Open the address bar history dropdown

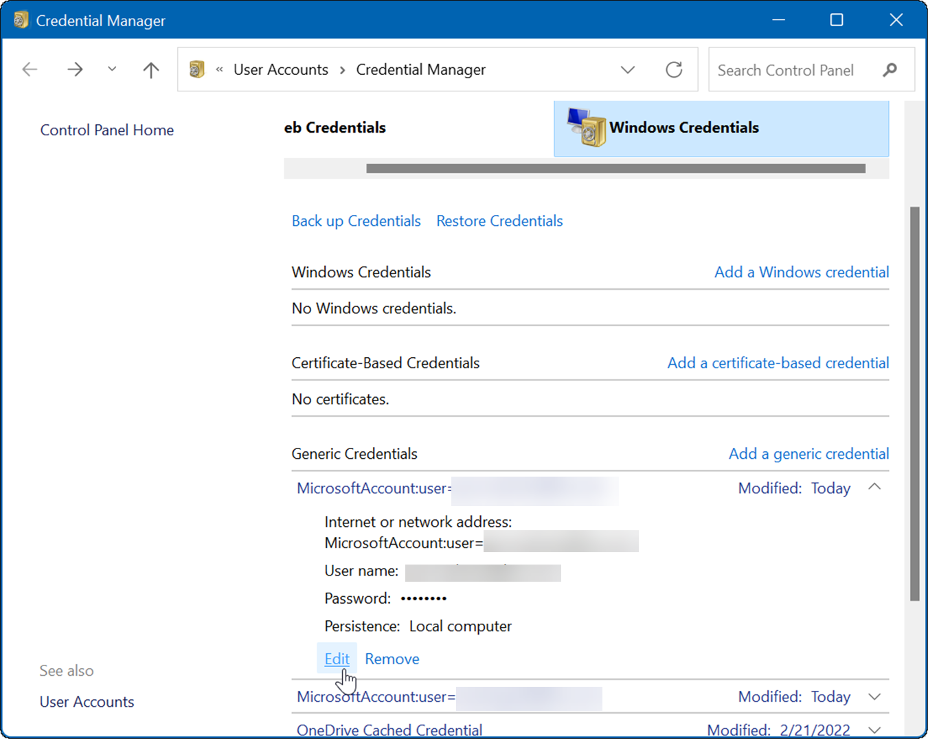coord(627,69)
